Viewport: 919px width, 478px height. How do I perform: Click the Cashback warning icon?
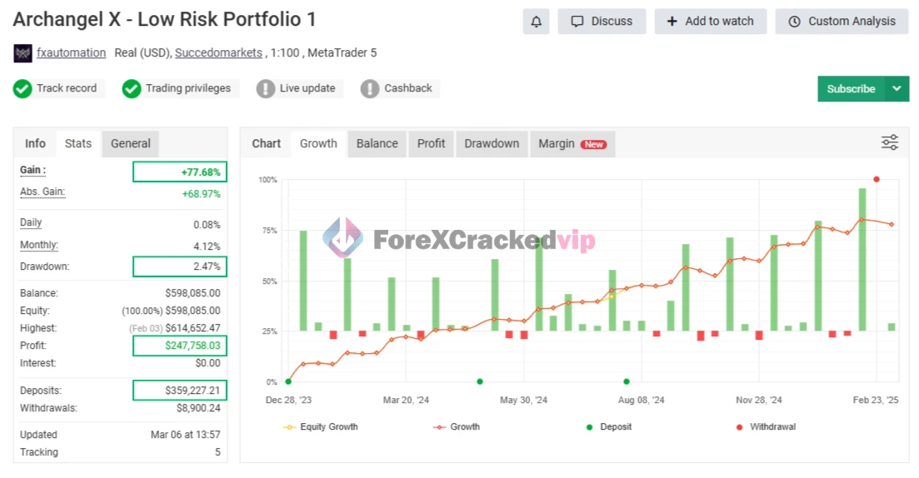[370, 89]
